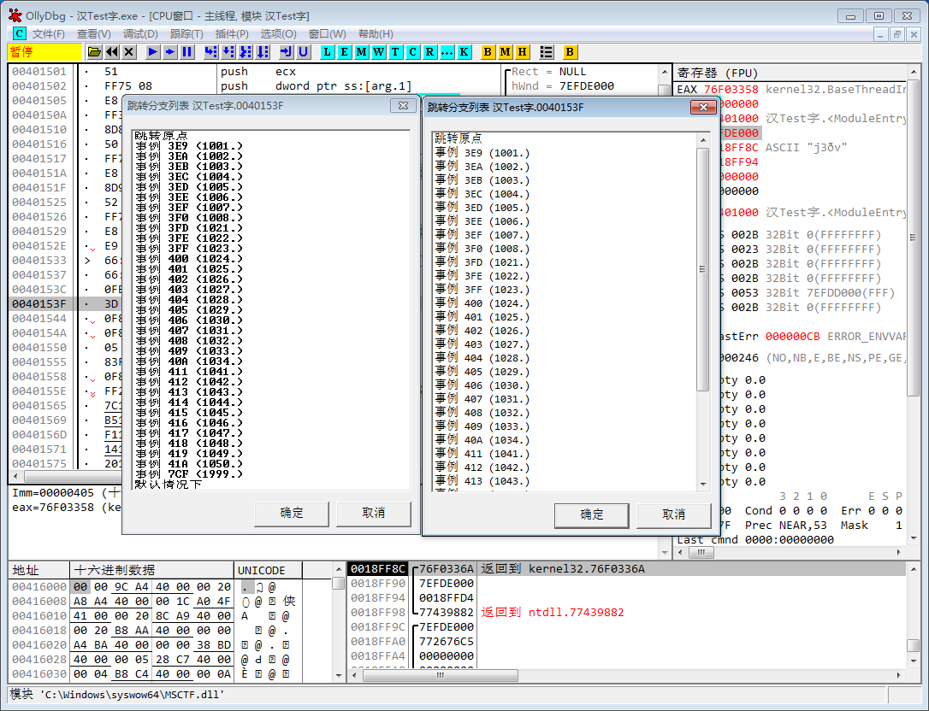Click 确定 in the right jump table dialog
This screenshot has width=929, height=711.
click(x=591, y=515)
